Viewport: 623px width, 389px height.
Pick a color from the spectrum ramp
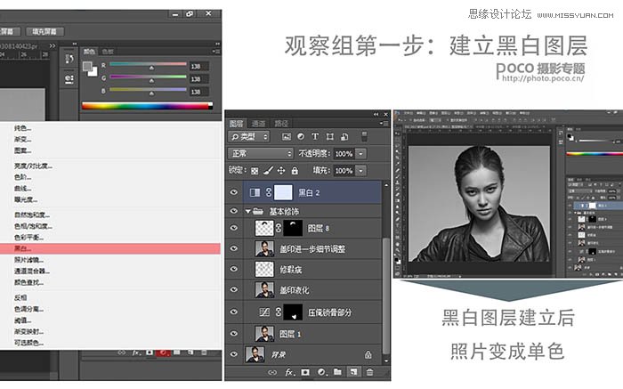[147, 106]
